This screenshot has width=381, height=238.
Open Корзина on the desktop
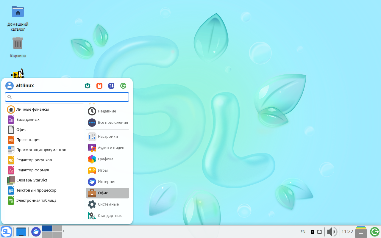point(18,43)
